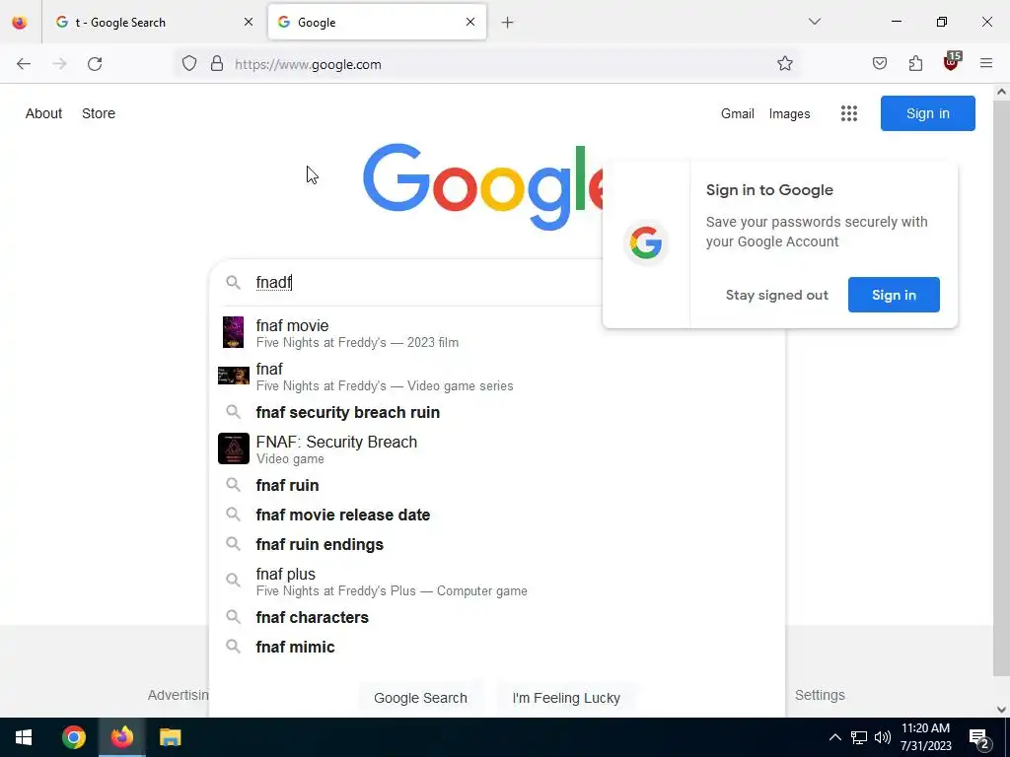Click I'm Feeling Lucky button
This screenshot has width=1010, height=757.
tap(566, 698)
